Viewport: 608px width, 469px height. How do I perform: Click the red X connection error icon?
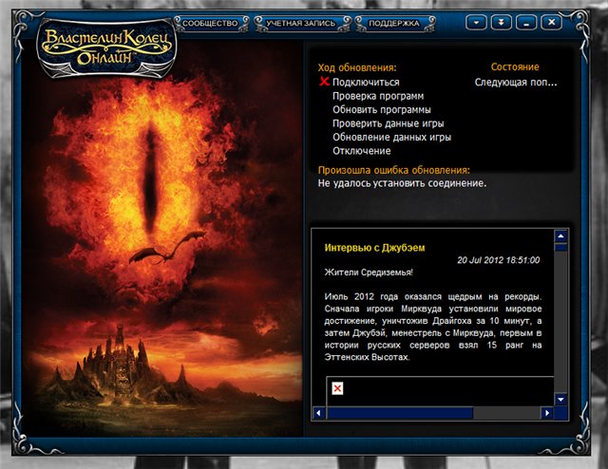tap(324, 83)
